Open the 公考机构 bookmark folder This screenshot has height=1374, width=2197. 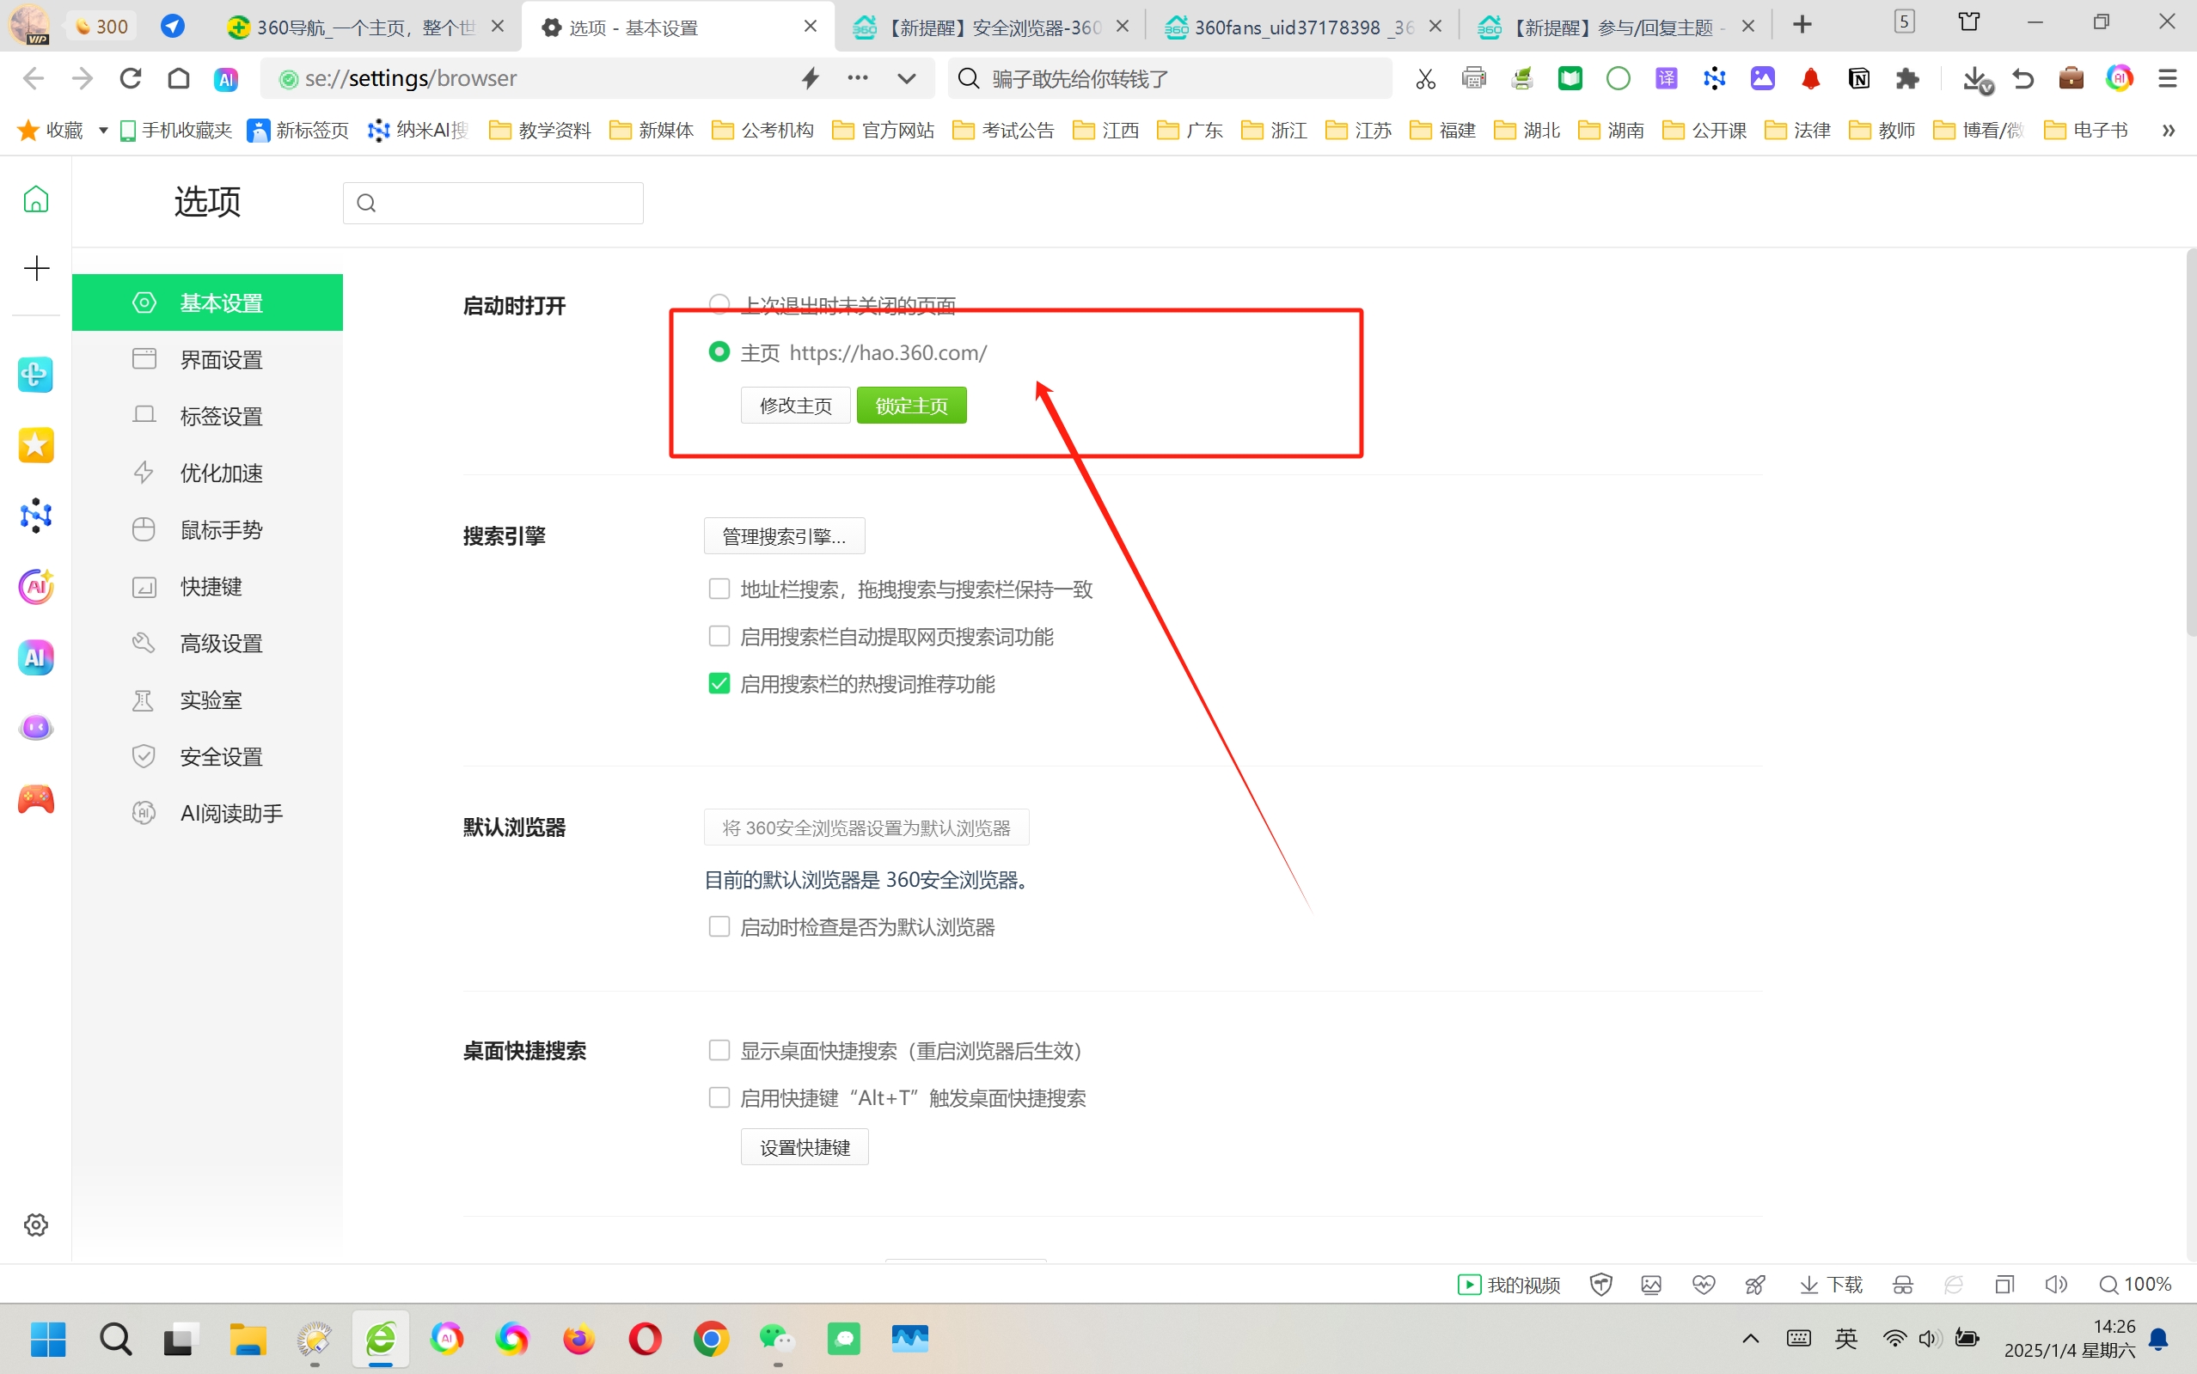point(762,131)
